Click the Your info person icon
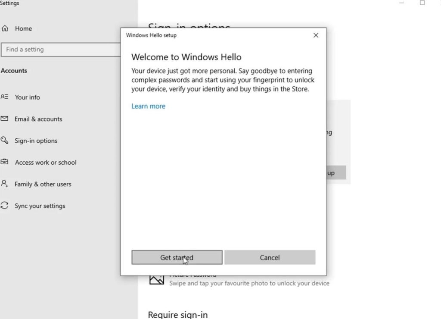441x319 pixels. point(4,97)
